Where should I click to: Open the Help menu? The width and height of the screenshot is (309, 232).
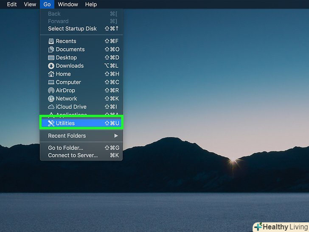coord(91,4)
